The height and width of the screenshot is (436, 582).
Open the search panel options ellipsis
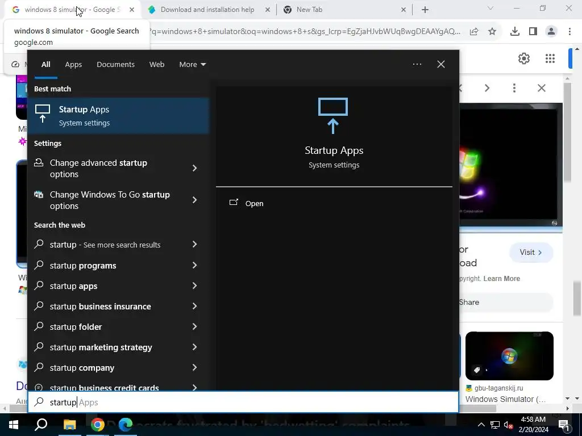pyautogui.click(x=417, y=64)
